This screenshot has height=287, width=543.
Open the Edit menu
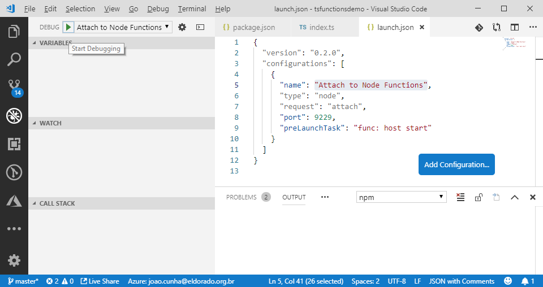coord(50,8)
